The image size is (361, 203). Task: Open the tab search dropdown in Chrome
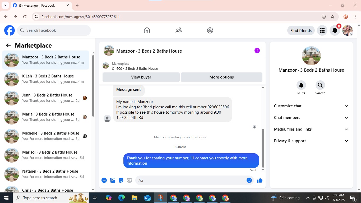(x=5, y=5)
